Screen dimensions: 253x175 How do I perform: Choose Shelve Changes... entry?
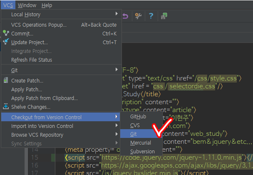pyautogui.click(x=61, y=107)
